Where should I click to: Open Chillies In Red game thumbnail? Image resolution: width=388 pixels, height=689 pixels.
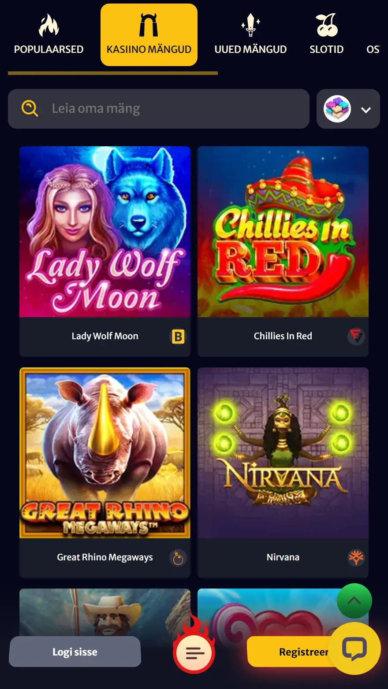(x=283, y=232)
